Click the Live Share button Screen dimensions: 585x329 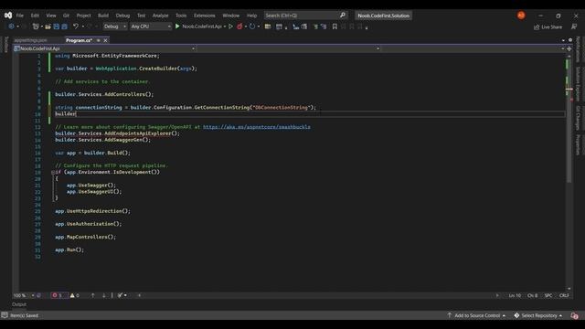[x=548, y=27]
